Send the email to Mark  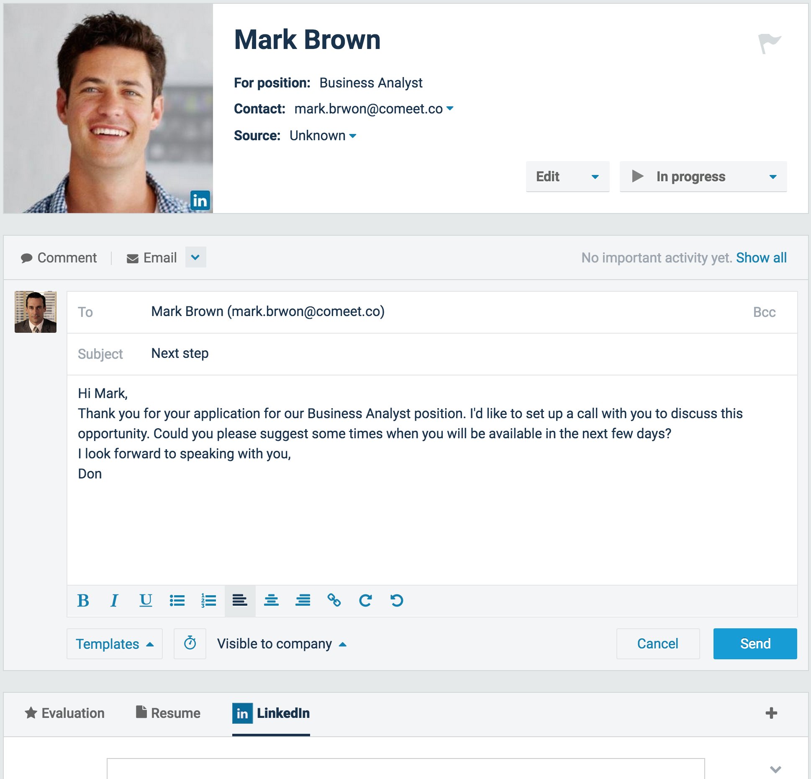point(755,644)
